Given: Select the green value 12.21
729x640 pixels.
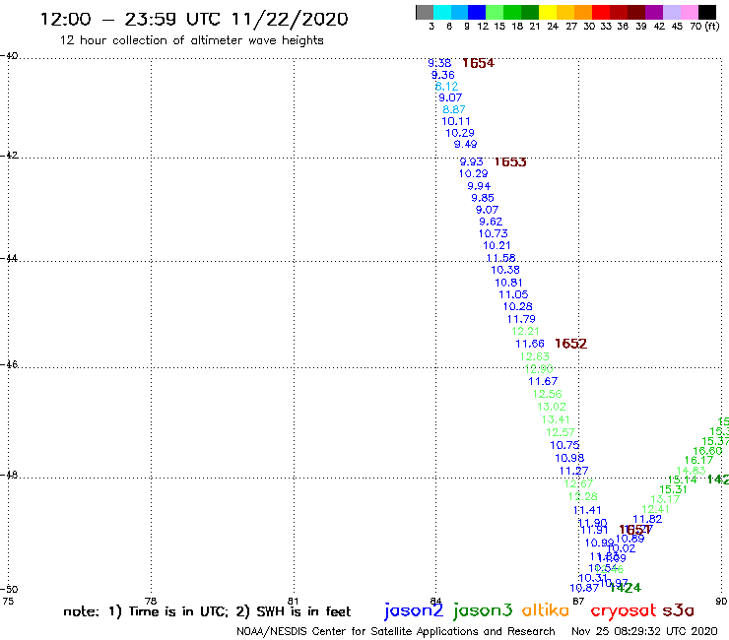Looking at the screenshot, I should click(x=525, y=332).
